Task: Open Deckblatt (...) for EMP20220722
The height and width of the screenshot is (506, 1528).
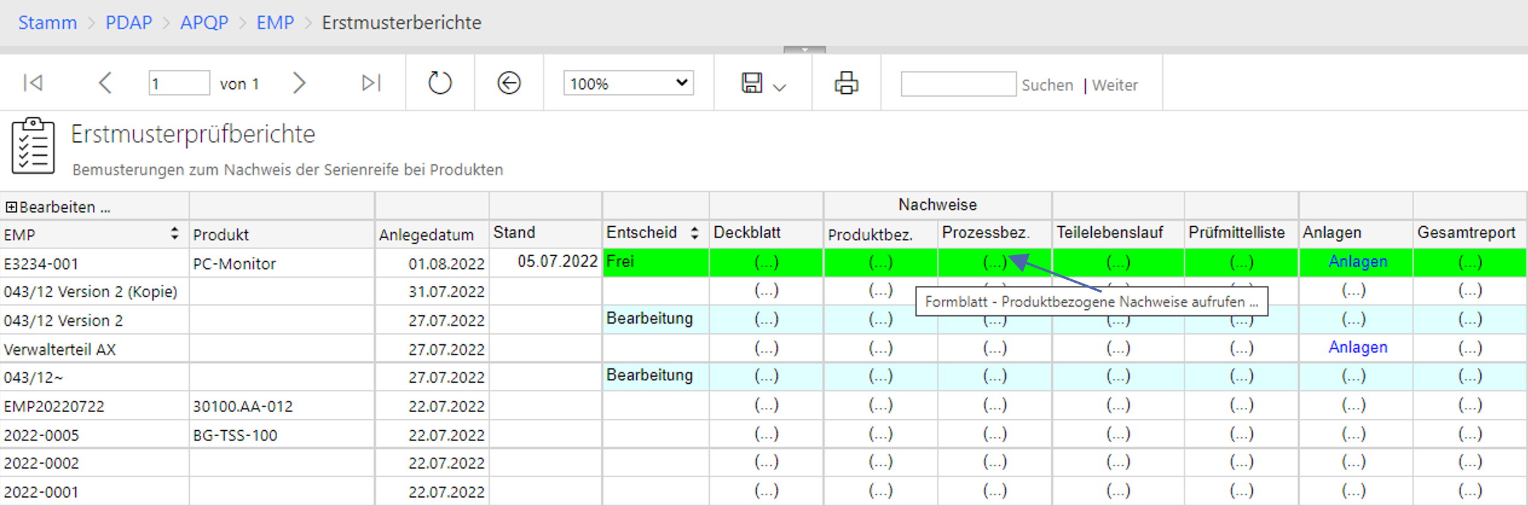Action: coord(766,405)
